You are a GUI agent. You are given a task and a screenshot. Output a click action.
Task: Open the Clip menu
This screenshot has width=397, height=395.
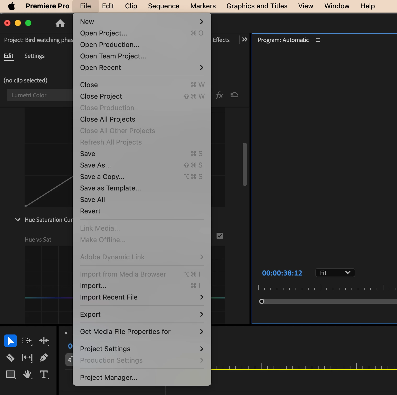click(x=131, y=6)
